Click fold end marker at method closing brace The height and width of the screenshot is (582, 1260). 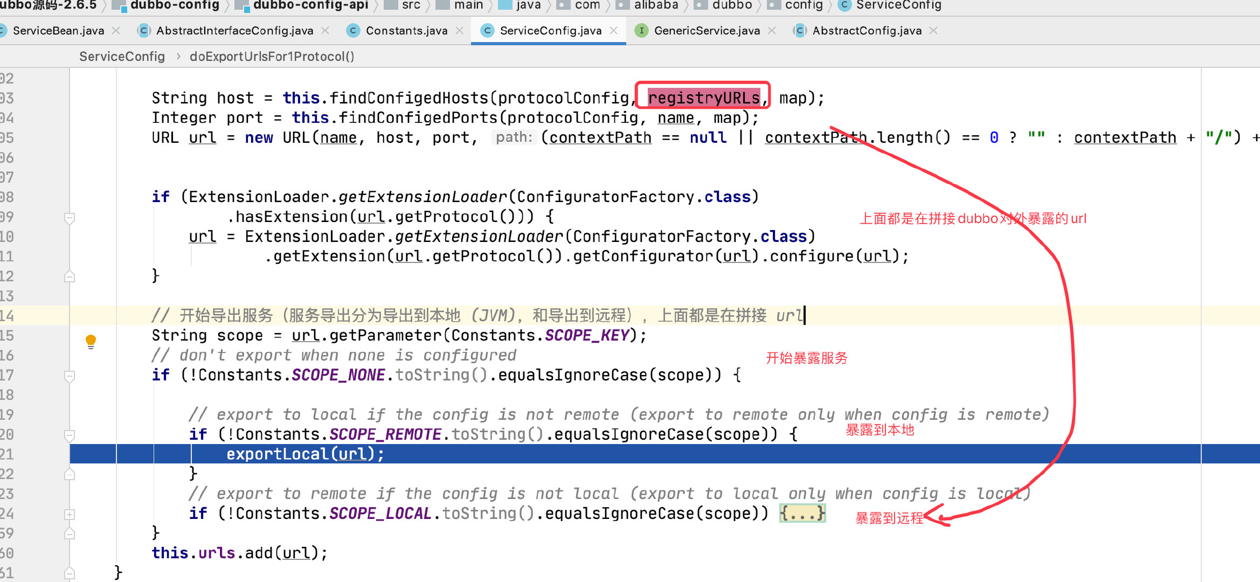[69, 573]
